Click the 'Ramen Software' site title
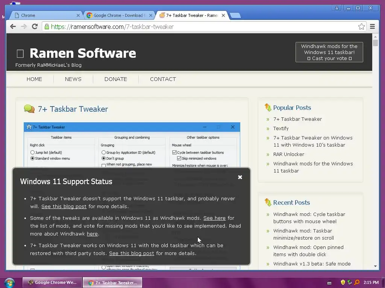Image resolution: width=385 pixels, height=288 pixels. [83, 53]
